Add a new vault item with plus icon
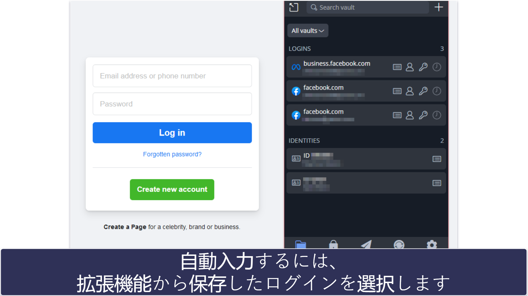The height and width of the screenshot is (296, 528). click(439, 7)
